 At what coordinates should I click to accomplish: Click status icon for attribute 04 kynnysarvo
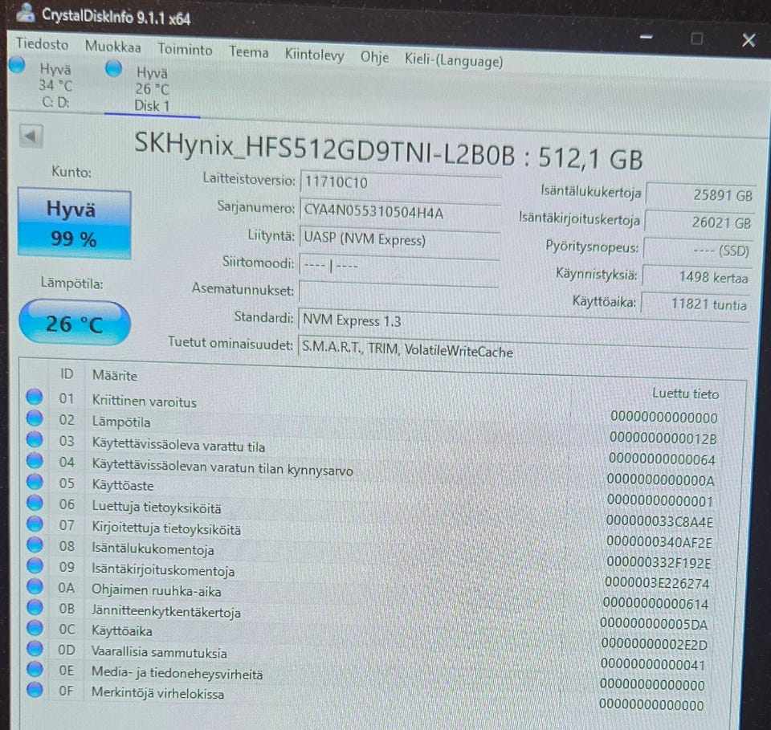coord(35,461)
